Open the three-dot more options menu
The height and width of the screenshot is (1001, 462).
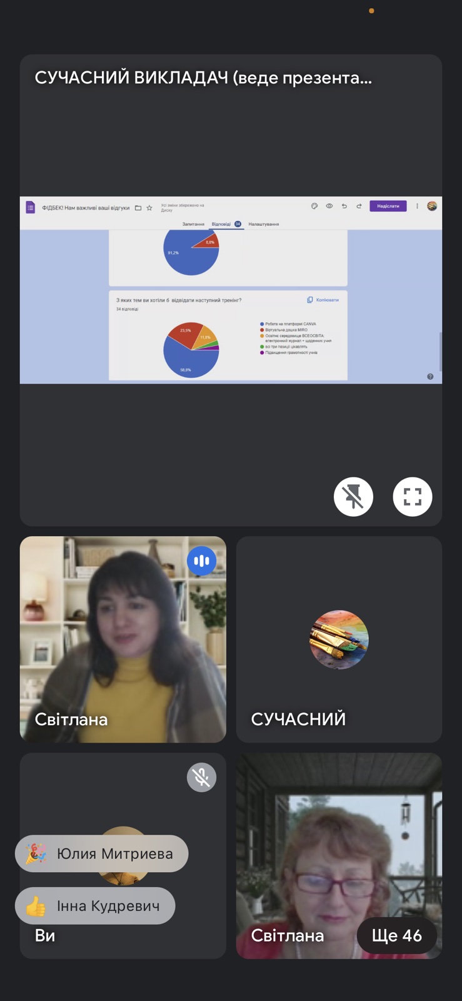pos(417,206)
